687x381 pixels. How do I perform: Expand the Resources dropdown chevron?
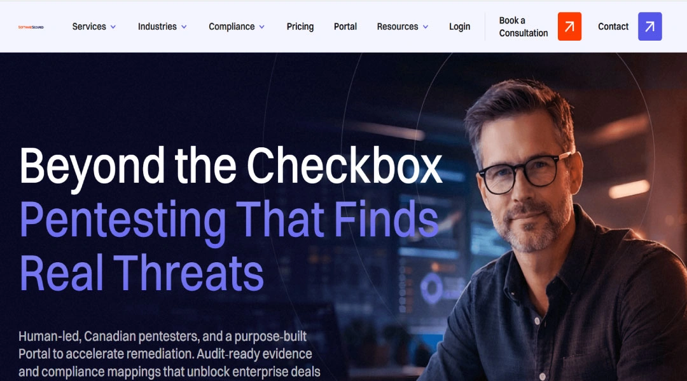(x=426, y=27)
